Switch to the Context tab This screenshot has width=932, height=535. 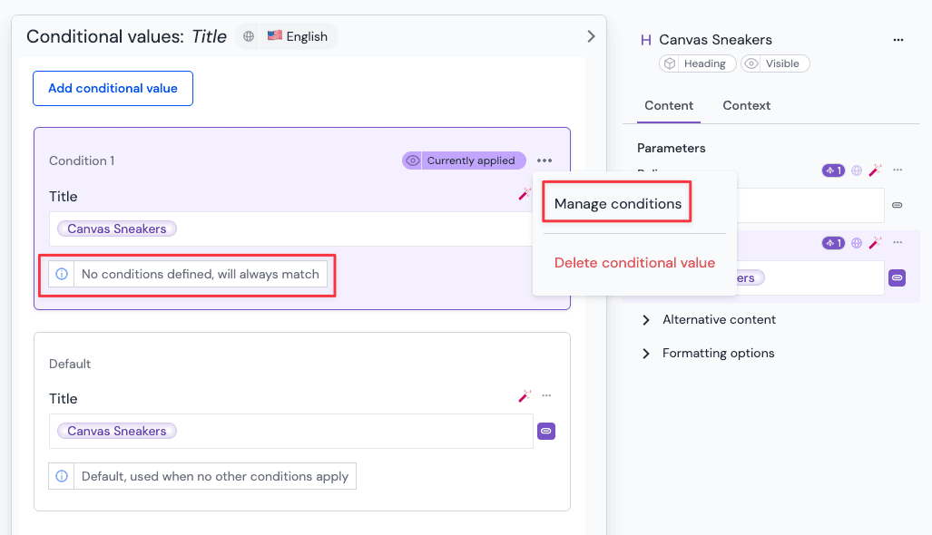click(x=746, y=106)
